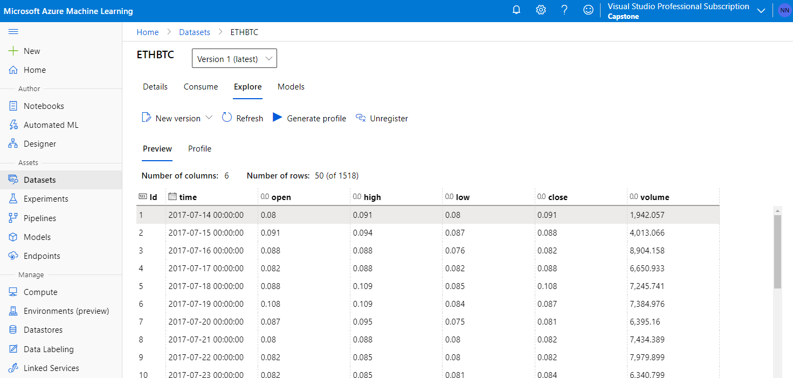Click Unregister dataset

(382, 118)
